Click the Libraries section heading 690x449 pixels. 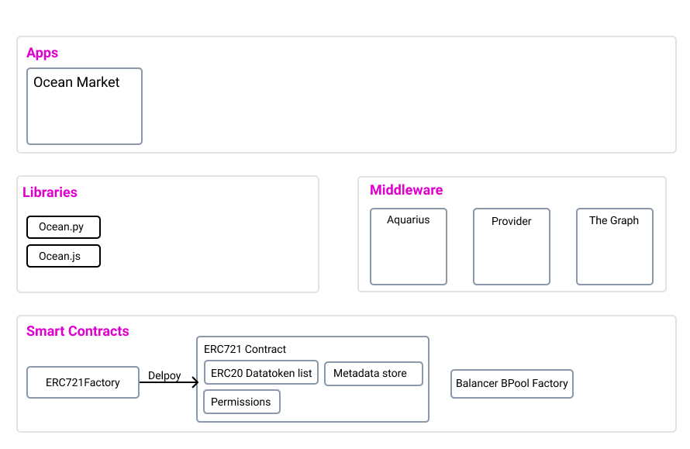coord(50,192)
